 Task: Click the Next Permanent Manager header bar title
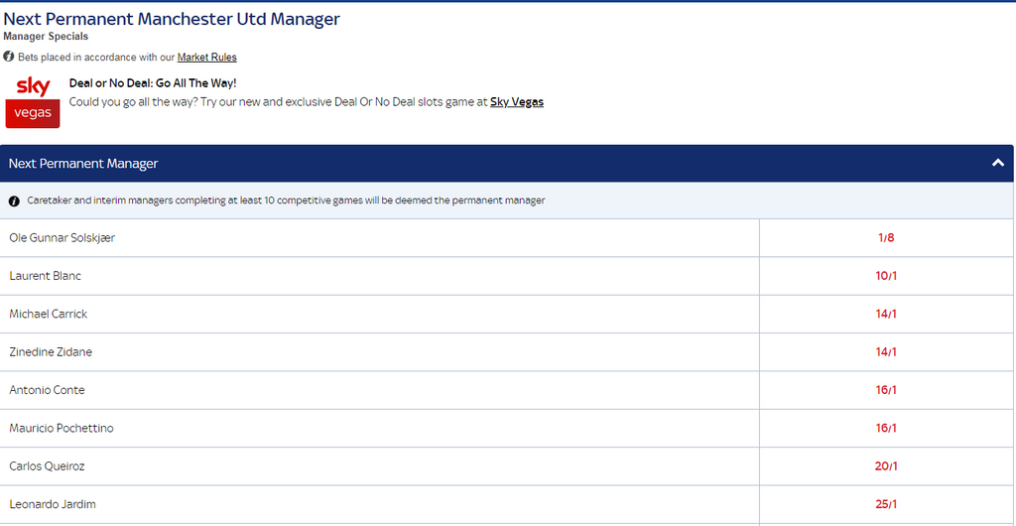click(x=83, y=164)
